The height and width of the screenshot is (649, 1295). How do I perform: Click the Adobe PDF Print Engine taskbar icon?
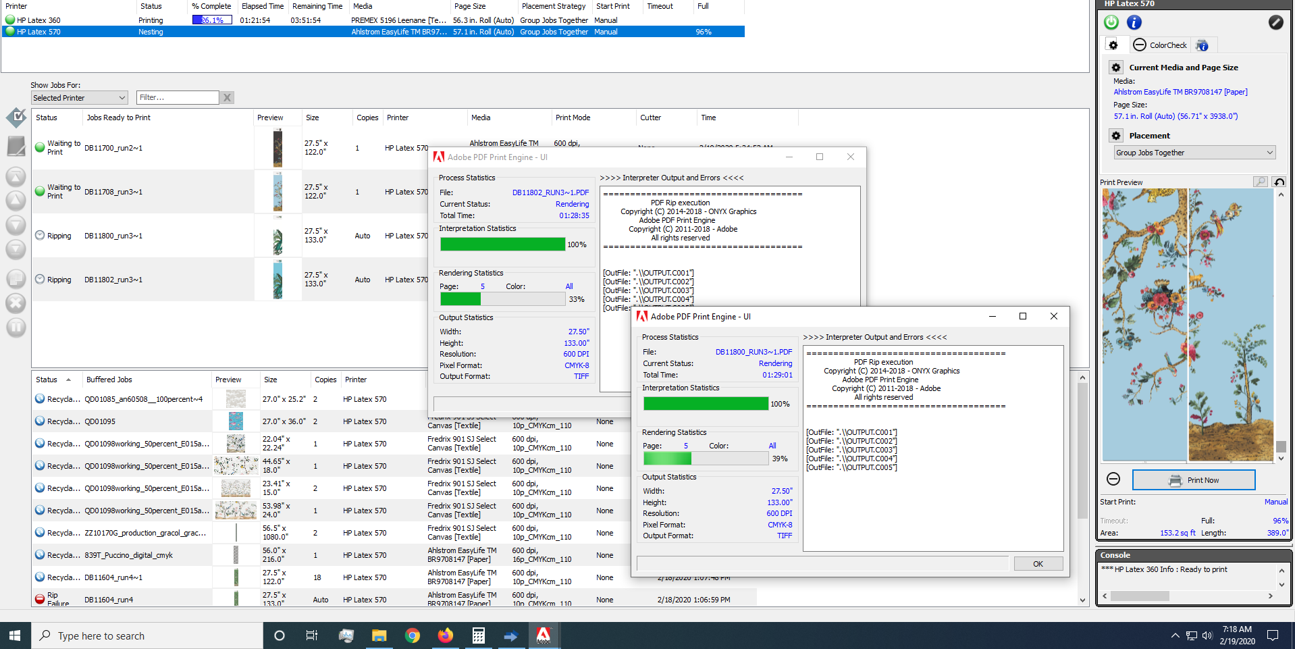[544, 635]
